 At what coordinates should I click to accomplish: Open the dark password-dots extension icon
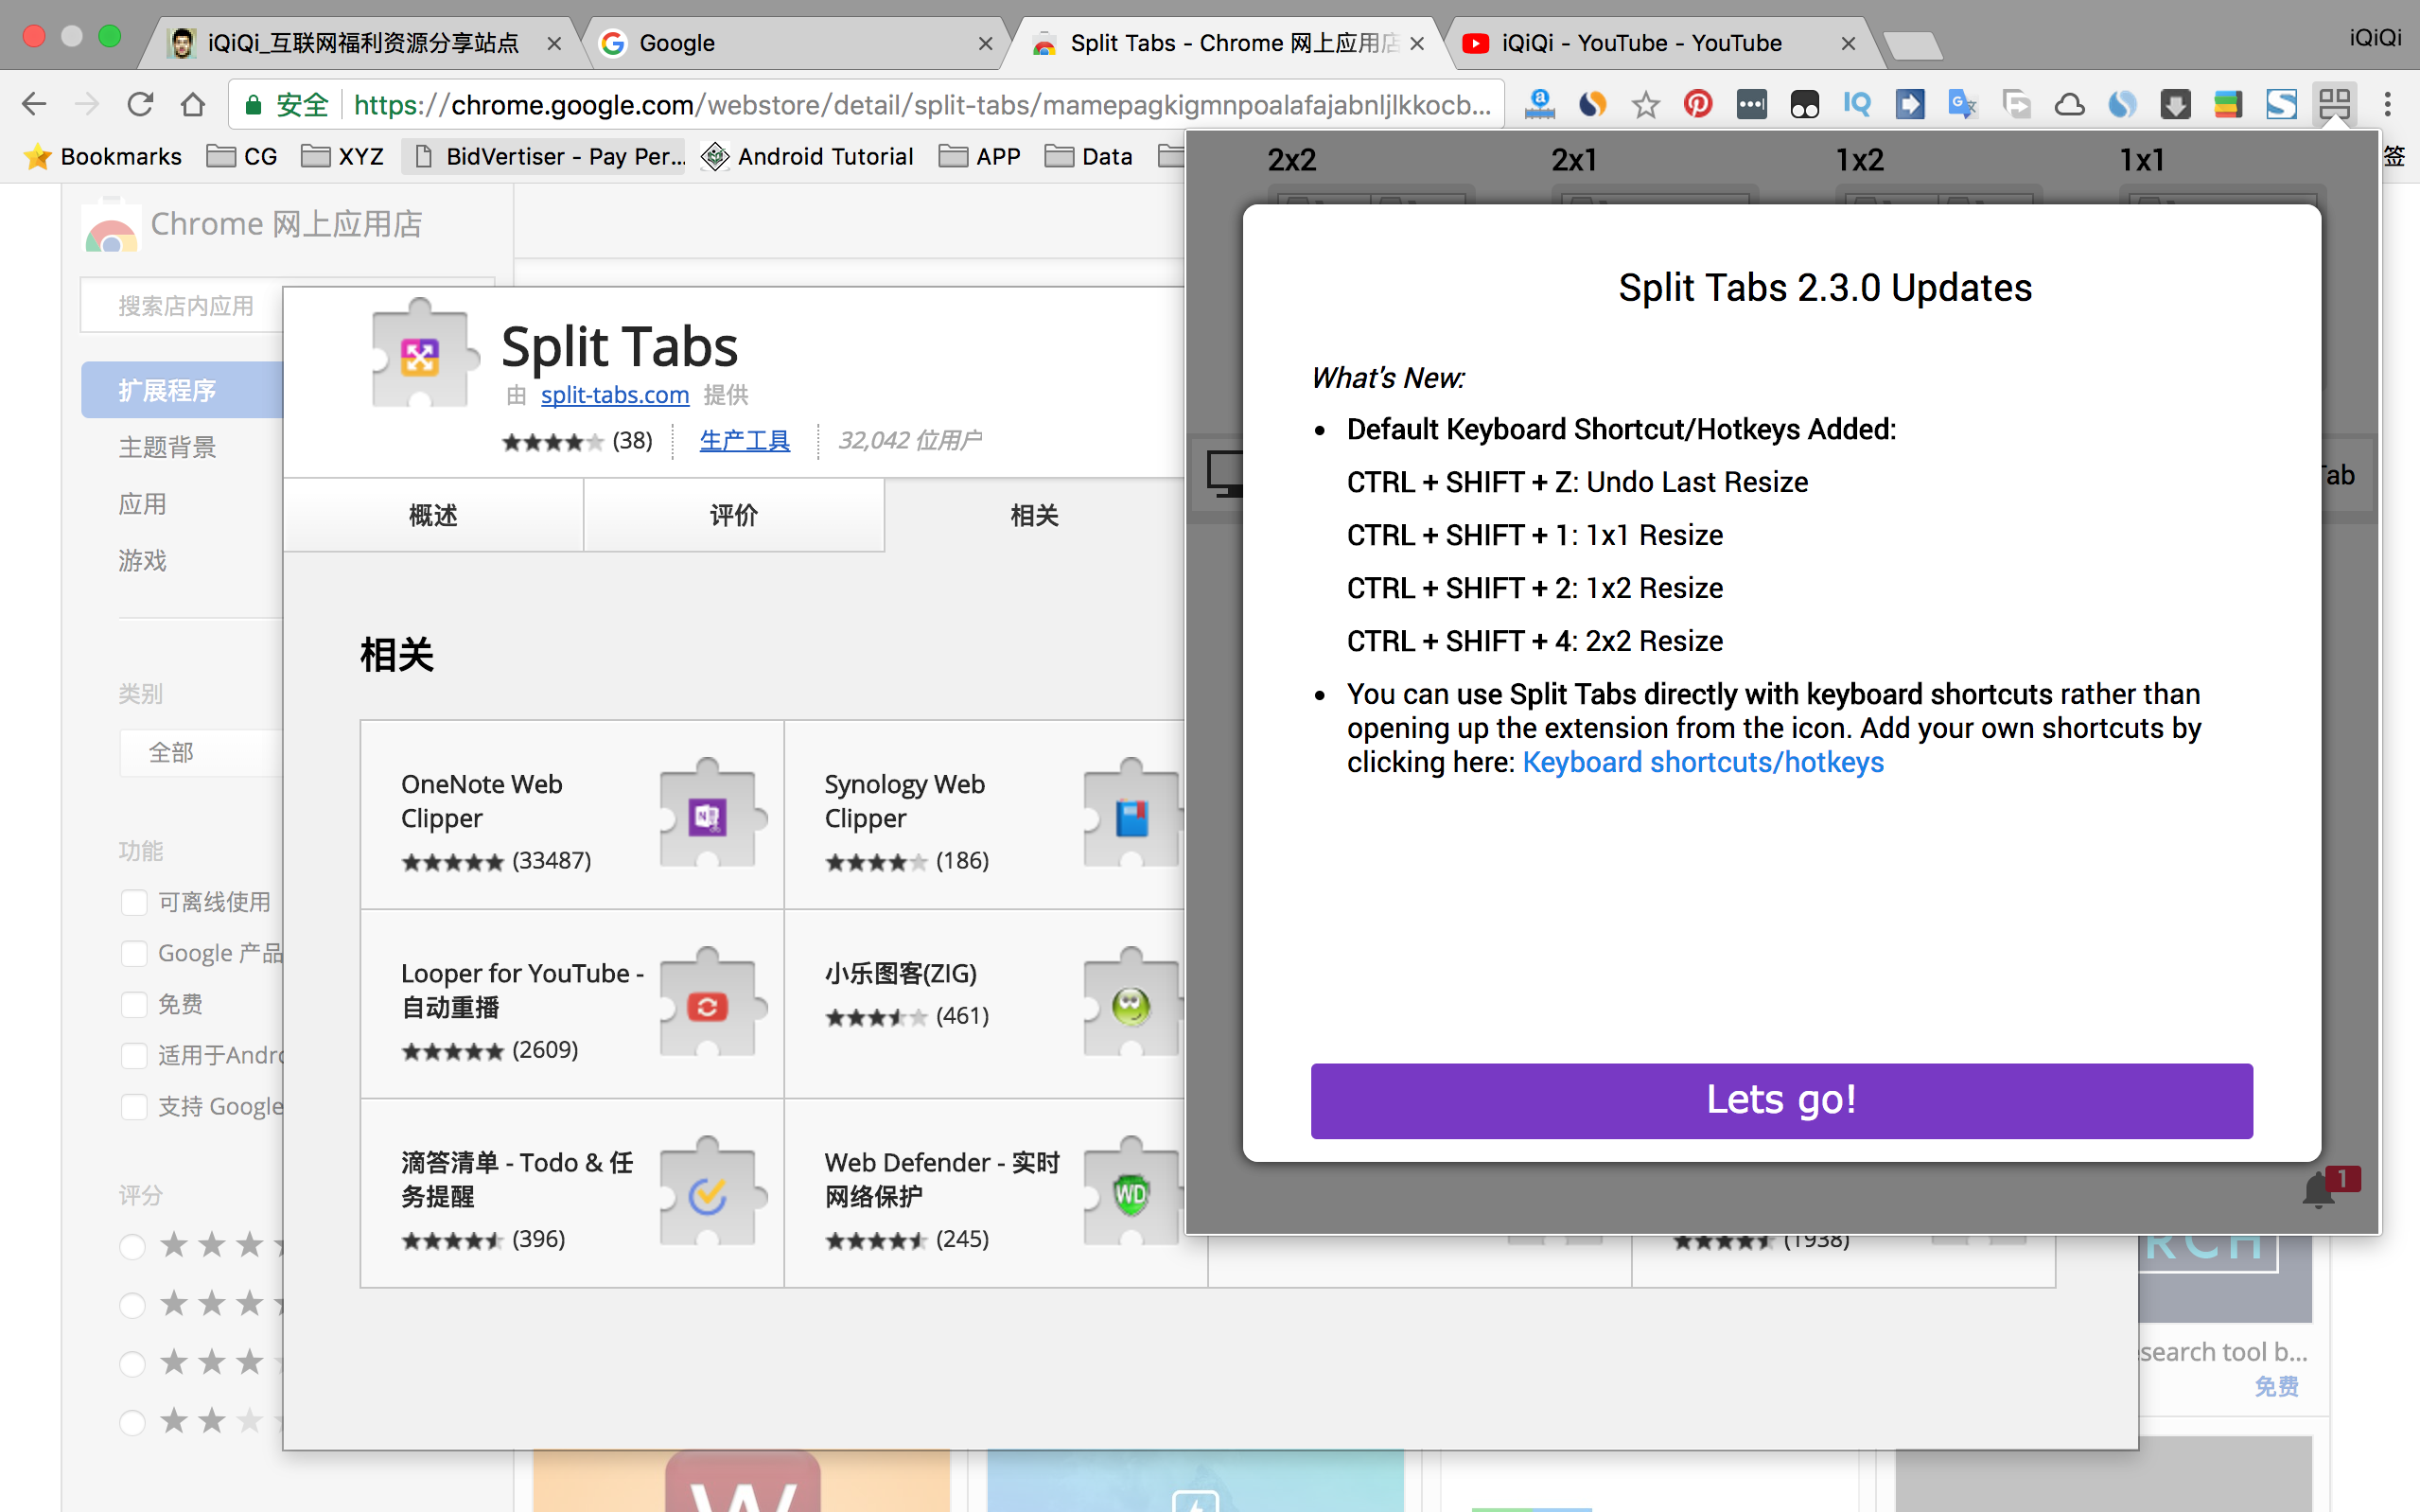1751,104
